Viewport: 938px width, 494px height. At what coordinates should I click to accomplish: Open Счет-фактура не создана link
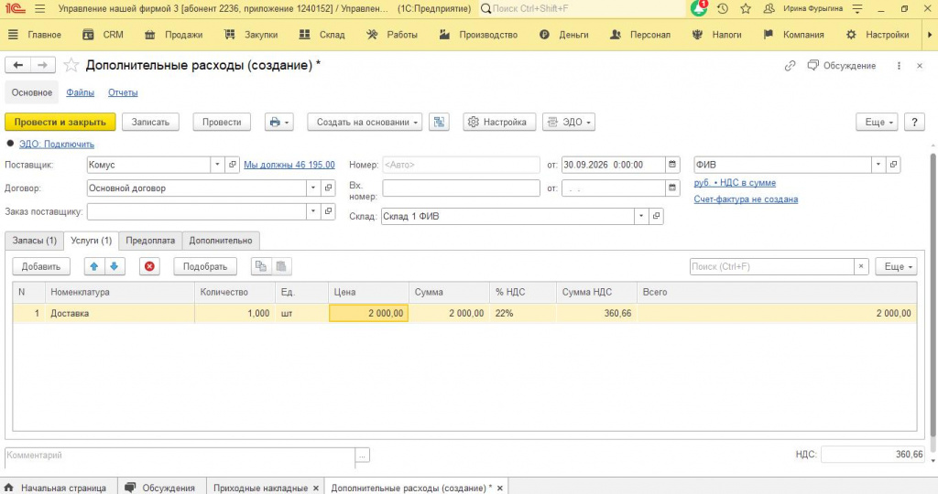[746, 199]
